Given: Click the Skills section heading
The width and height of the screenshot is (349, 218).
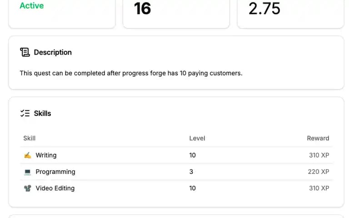Looking at the screenshot, I should click(43, 113).
